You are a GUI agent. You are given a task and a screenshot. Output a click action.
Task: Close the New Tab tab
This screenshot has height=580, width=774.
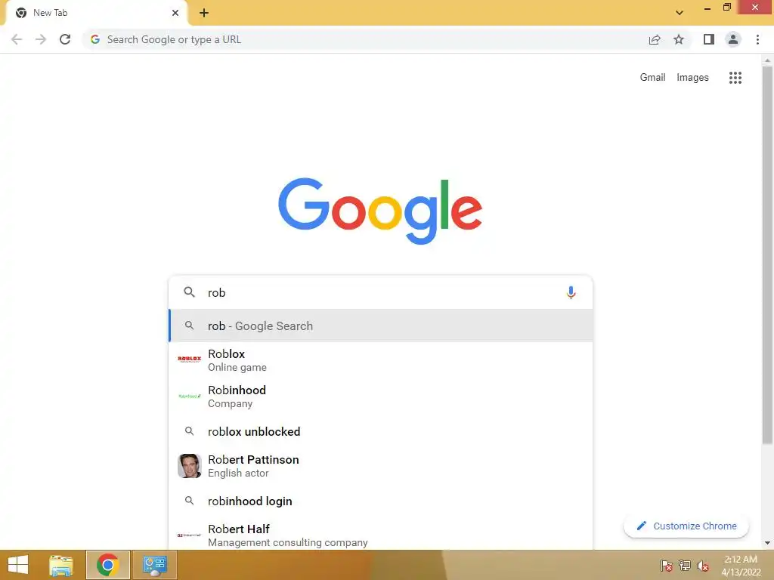tap(175, 13)
